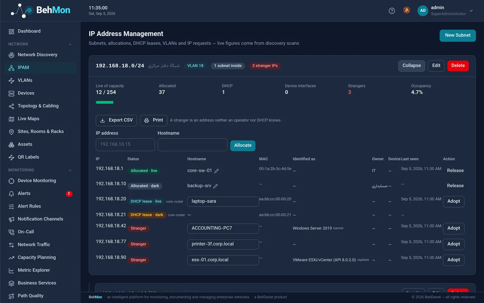Click the Network Traffic arrows icon
The width and height of the screenshot is (484, 303).
point(11,245)
